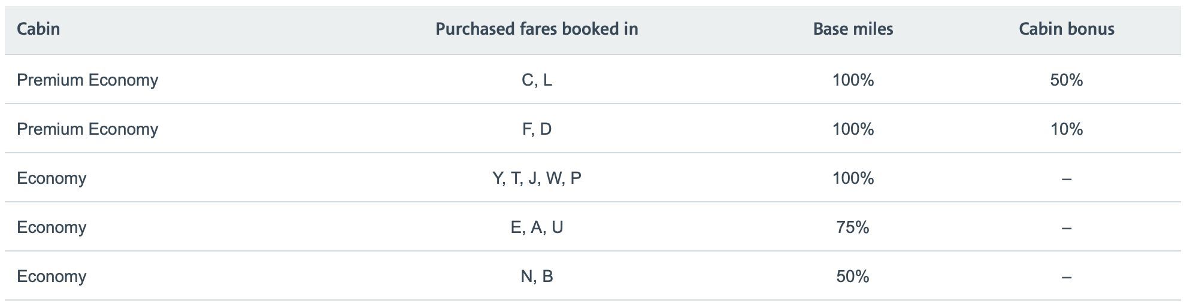The width and height of the screenshot is (1187, 303).
Task: Click Premium Economy in the C, L row
Action: 87,80
